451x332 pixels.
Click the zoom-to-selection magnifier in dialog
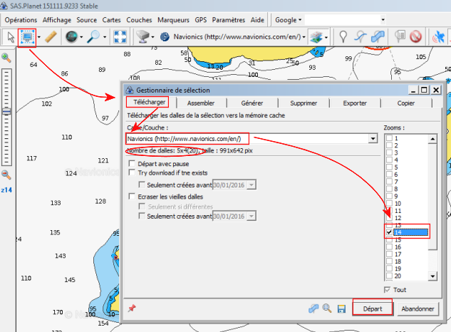[327, 308]
